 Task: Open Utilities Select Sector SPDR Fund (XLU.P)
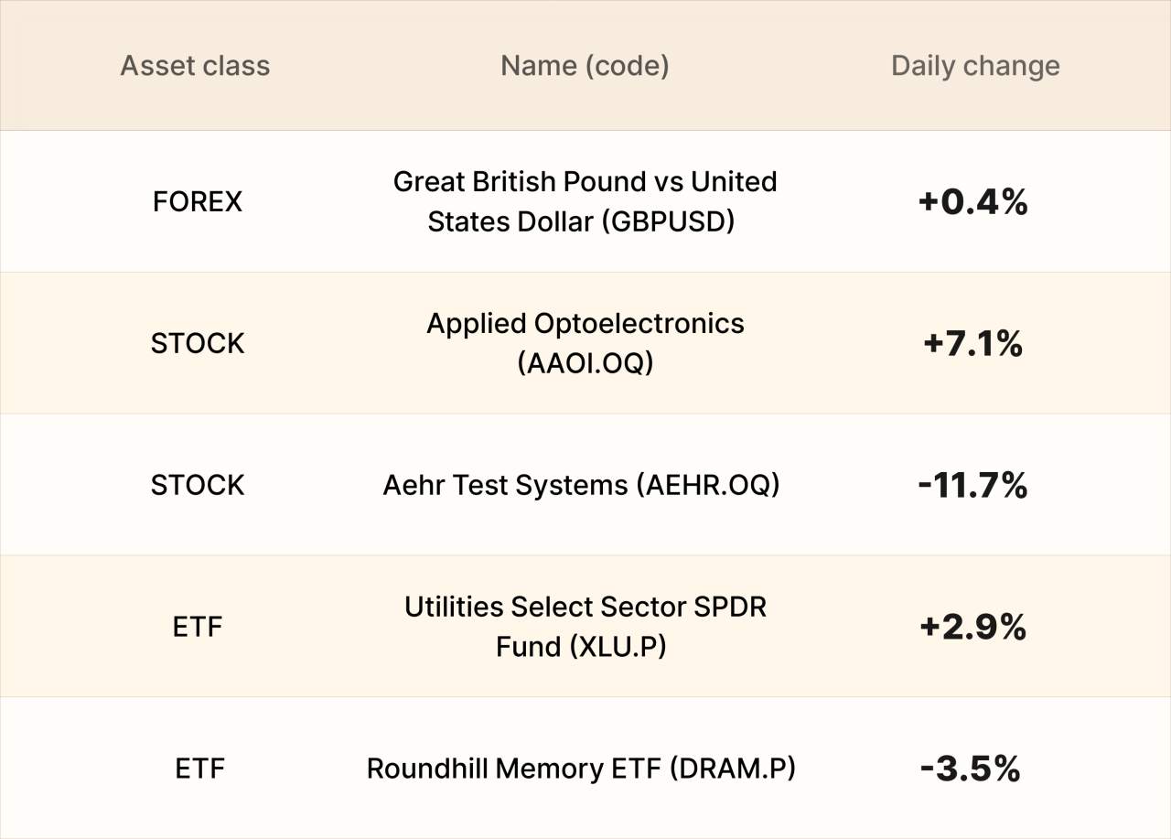pos(585,627)
